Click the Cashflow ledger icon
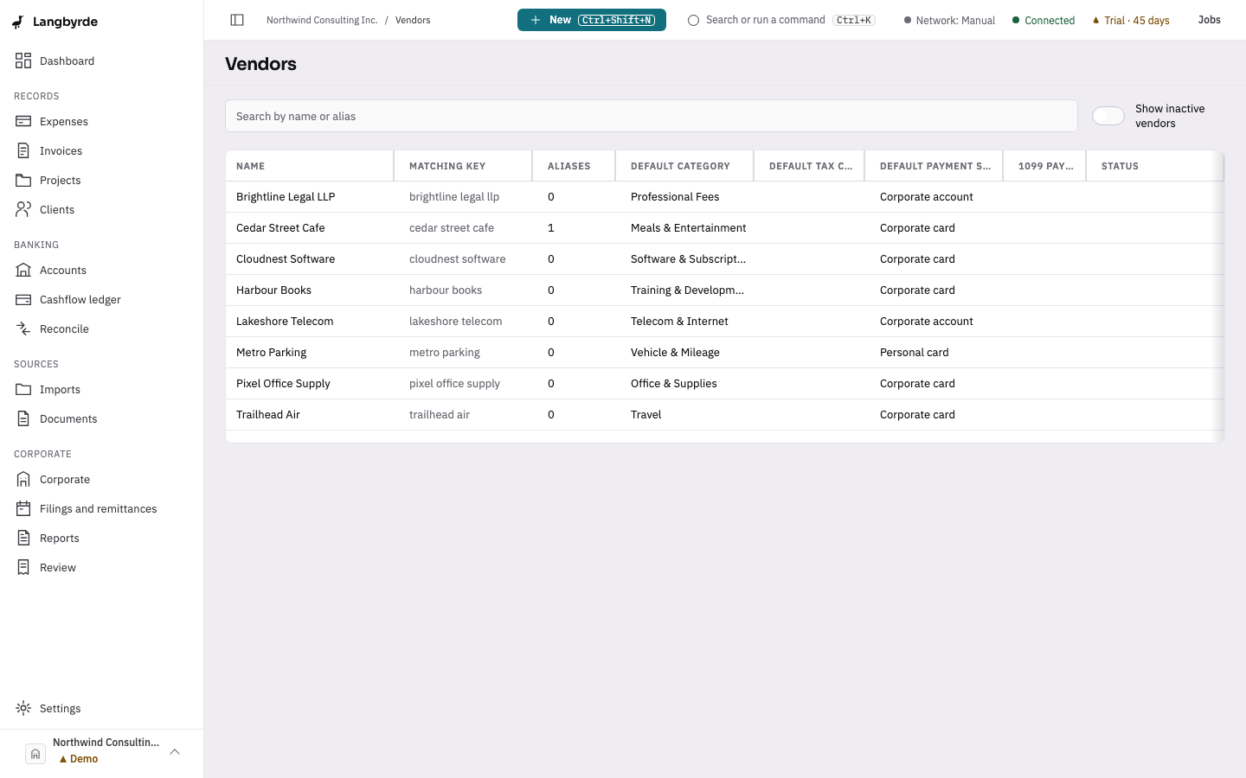This screenshot has width=1246, height=778. pos(23,299)
